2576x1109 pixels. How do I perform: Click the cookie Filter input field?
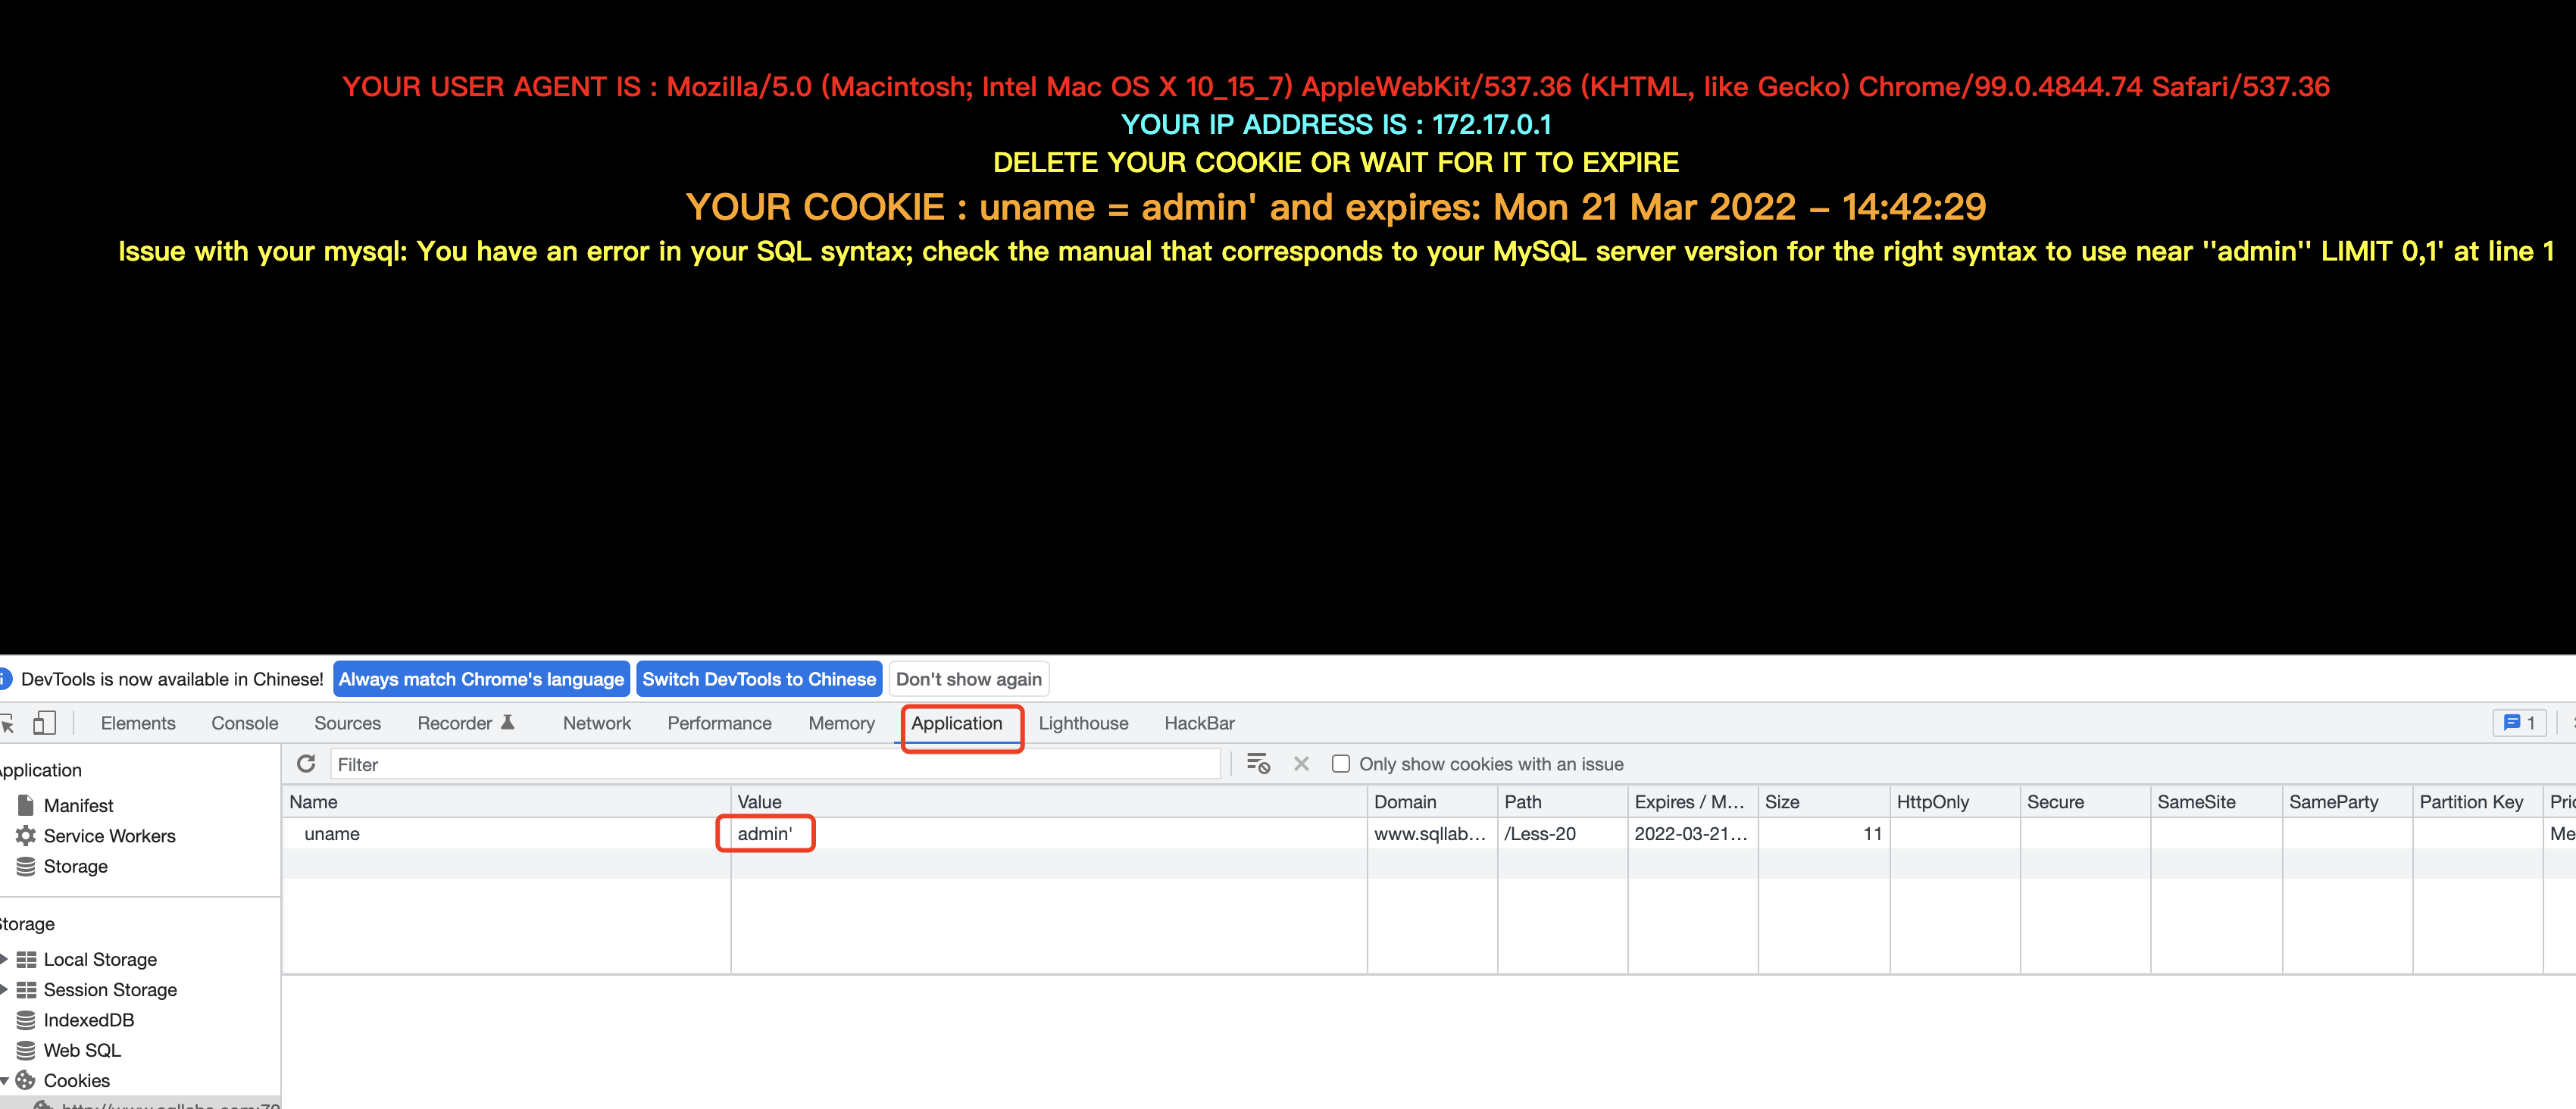pos(775,765)
